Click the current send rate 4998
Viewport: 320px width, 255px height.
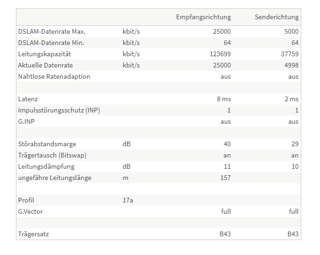pos(291,65)
